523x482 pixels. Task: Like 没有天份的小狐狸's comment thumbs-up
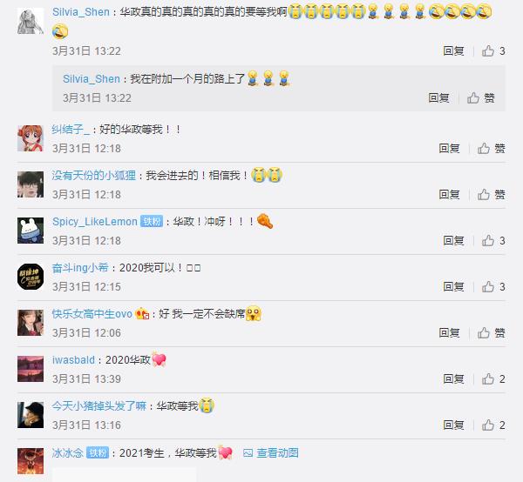point(483,194)
